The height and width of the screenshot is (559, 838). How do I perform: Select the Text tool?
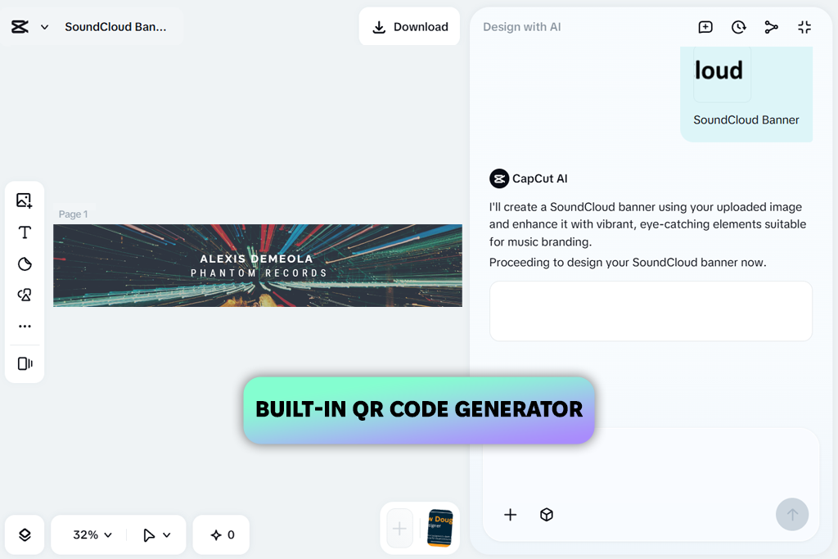(x=25, y=232)
